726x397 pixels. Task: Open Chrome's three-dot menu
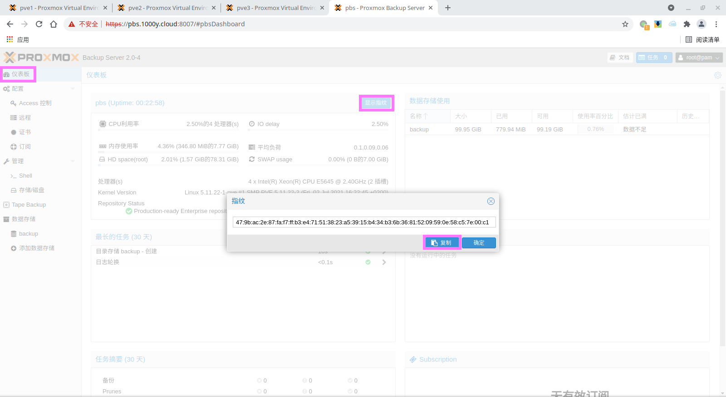tap(716, 24)
